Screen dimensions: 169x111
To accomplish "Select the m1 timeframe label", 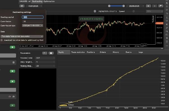I will (30, 1).
